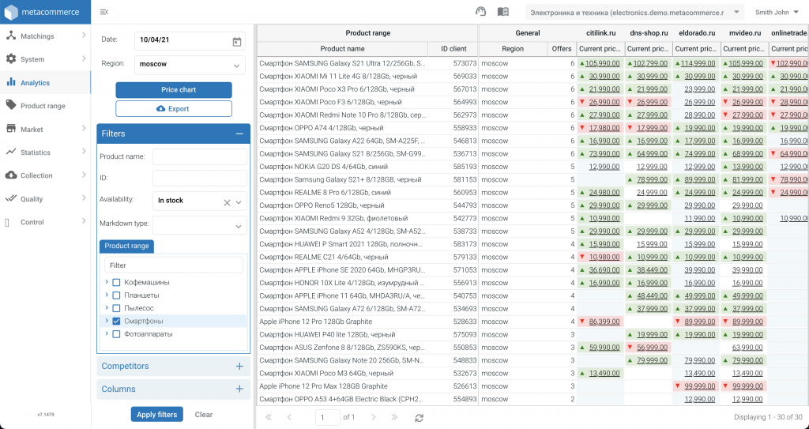
Task: Expand the Фотоаппараты tree node
Action: (107, 333)
